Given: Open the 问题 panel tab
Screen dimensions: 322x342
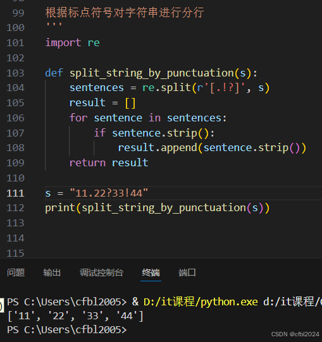Looking at the screenshot, I should pos(16,272).
